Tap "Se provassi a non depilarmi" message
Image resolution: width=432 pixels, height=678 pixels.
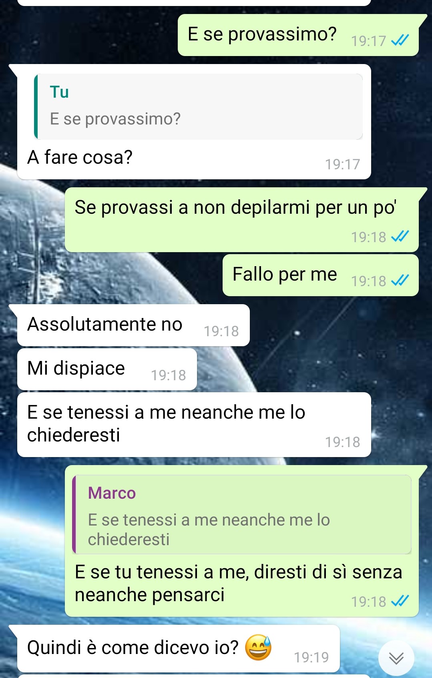[242, 220]
